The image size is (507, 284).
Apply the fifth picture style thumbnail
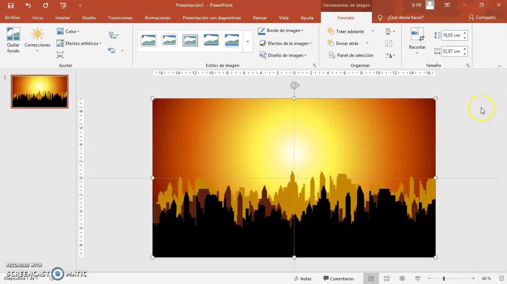232,40
